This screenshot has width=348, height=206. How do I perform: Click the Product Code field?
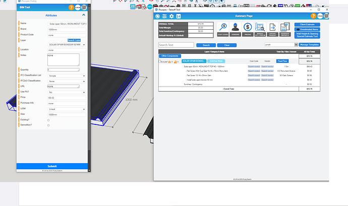coord(67,35)
